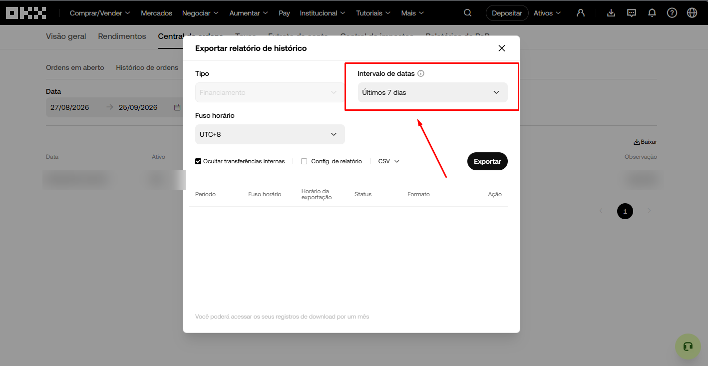Expand the Institucional menu
Viewport: 708px width, 366px height.
(323, 13)
